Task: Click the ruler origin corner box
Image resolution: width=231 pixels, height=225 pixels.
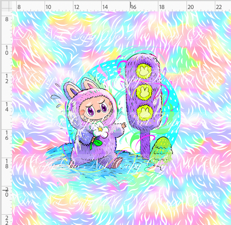Action: 7,6
